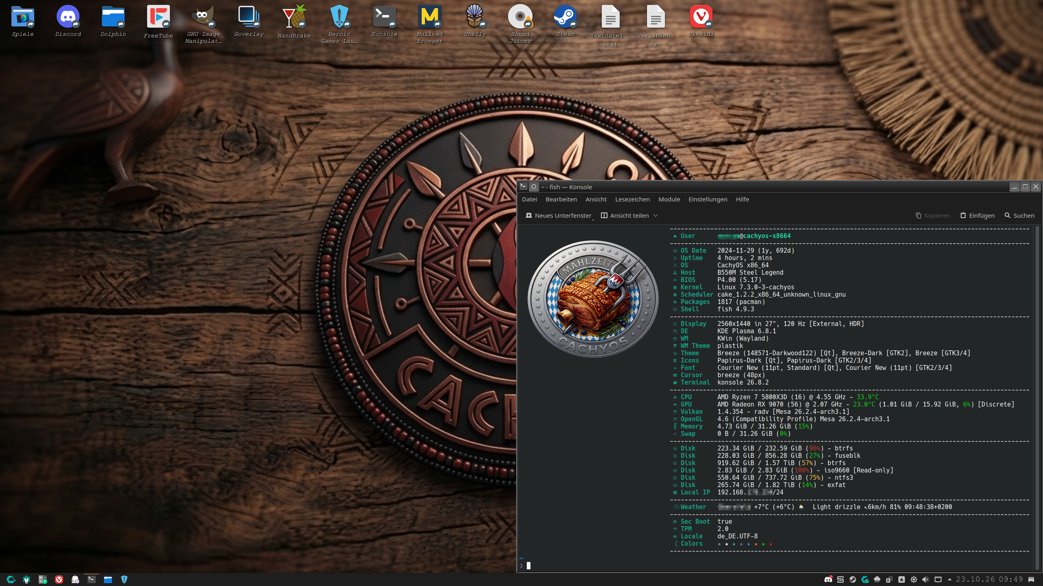Launch FreeTube from the desktop
This screenshot has width=1043, height=586.
pos(158,22)
